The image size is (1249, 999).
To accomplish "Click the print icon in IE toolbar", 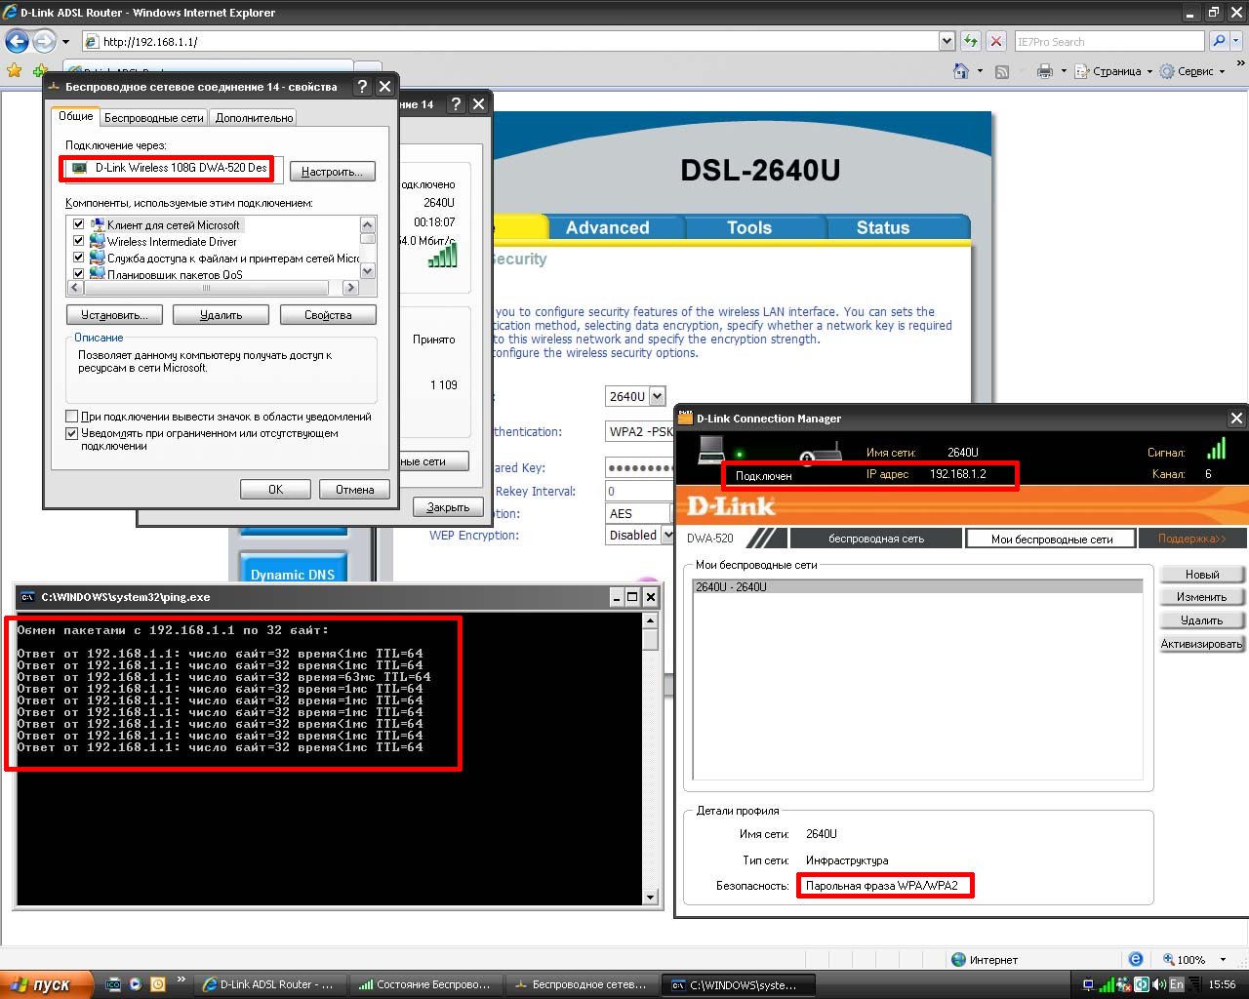I will (1045, 71).
